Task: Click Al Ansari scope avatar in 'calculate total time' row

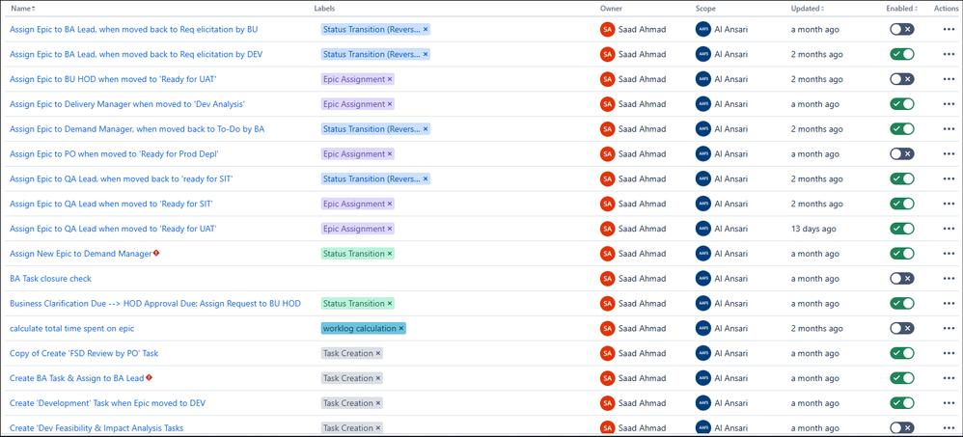Action: [x=702, y=328]
